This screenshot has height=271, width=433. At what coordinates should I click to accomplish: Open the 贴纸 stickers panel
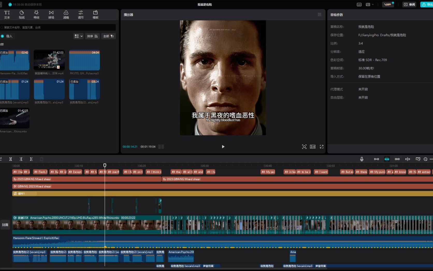coord(22,15)
